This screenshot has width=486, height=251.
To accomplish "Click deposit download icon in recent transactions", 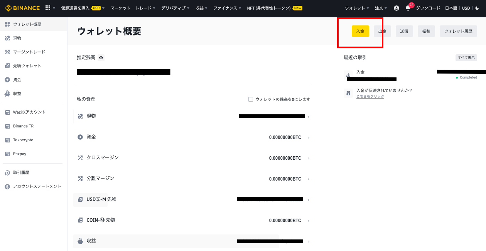I will tap(348, 75).
